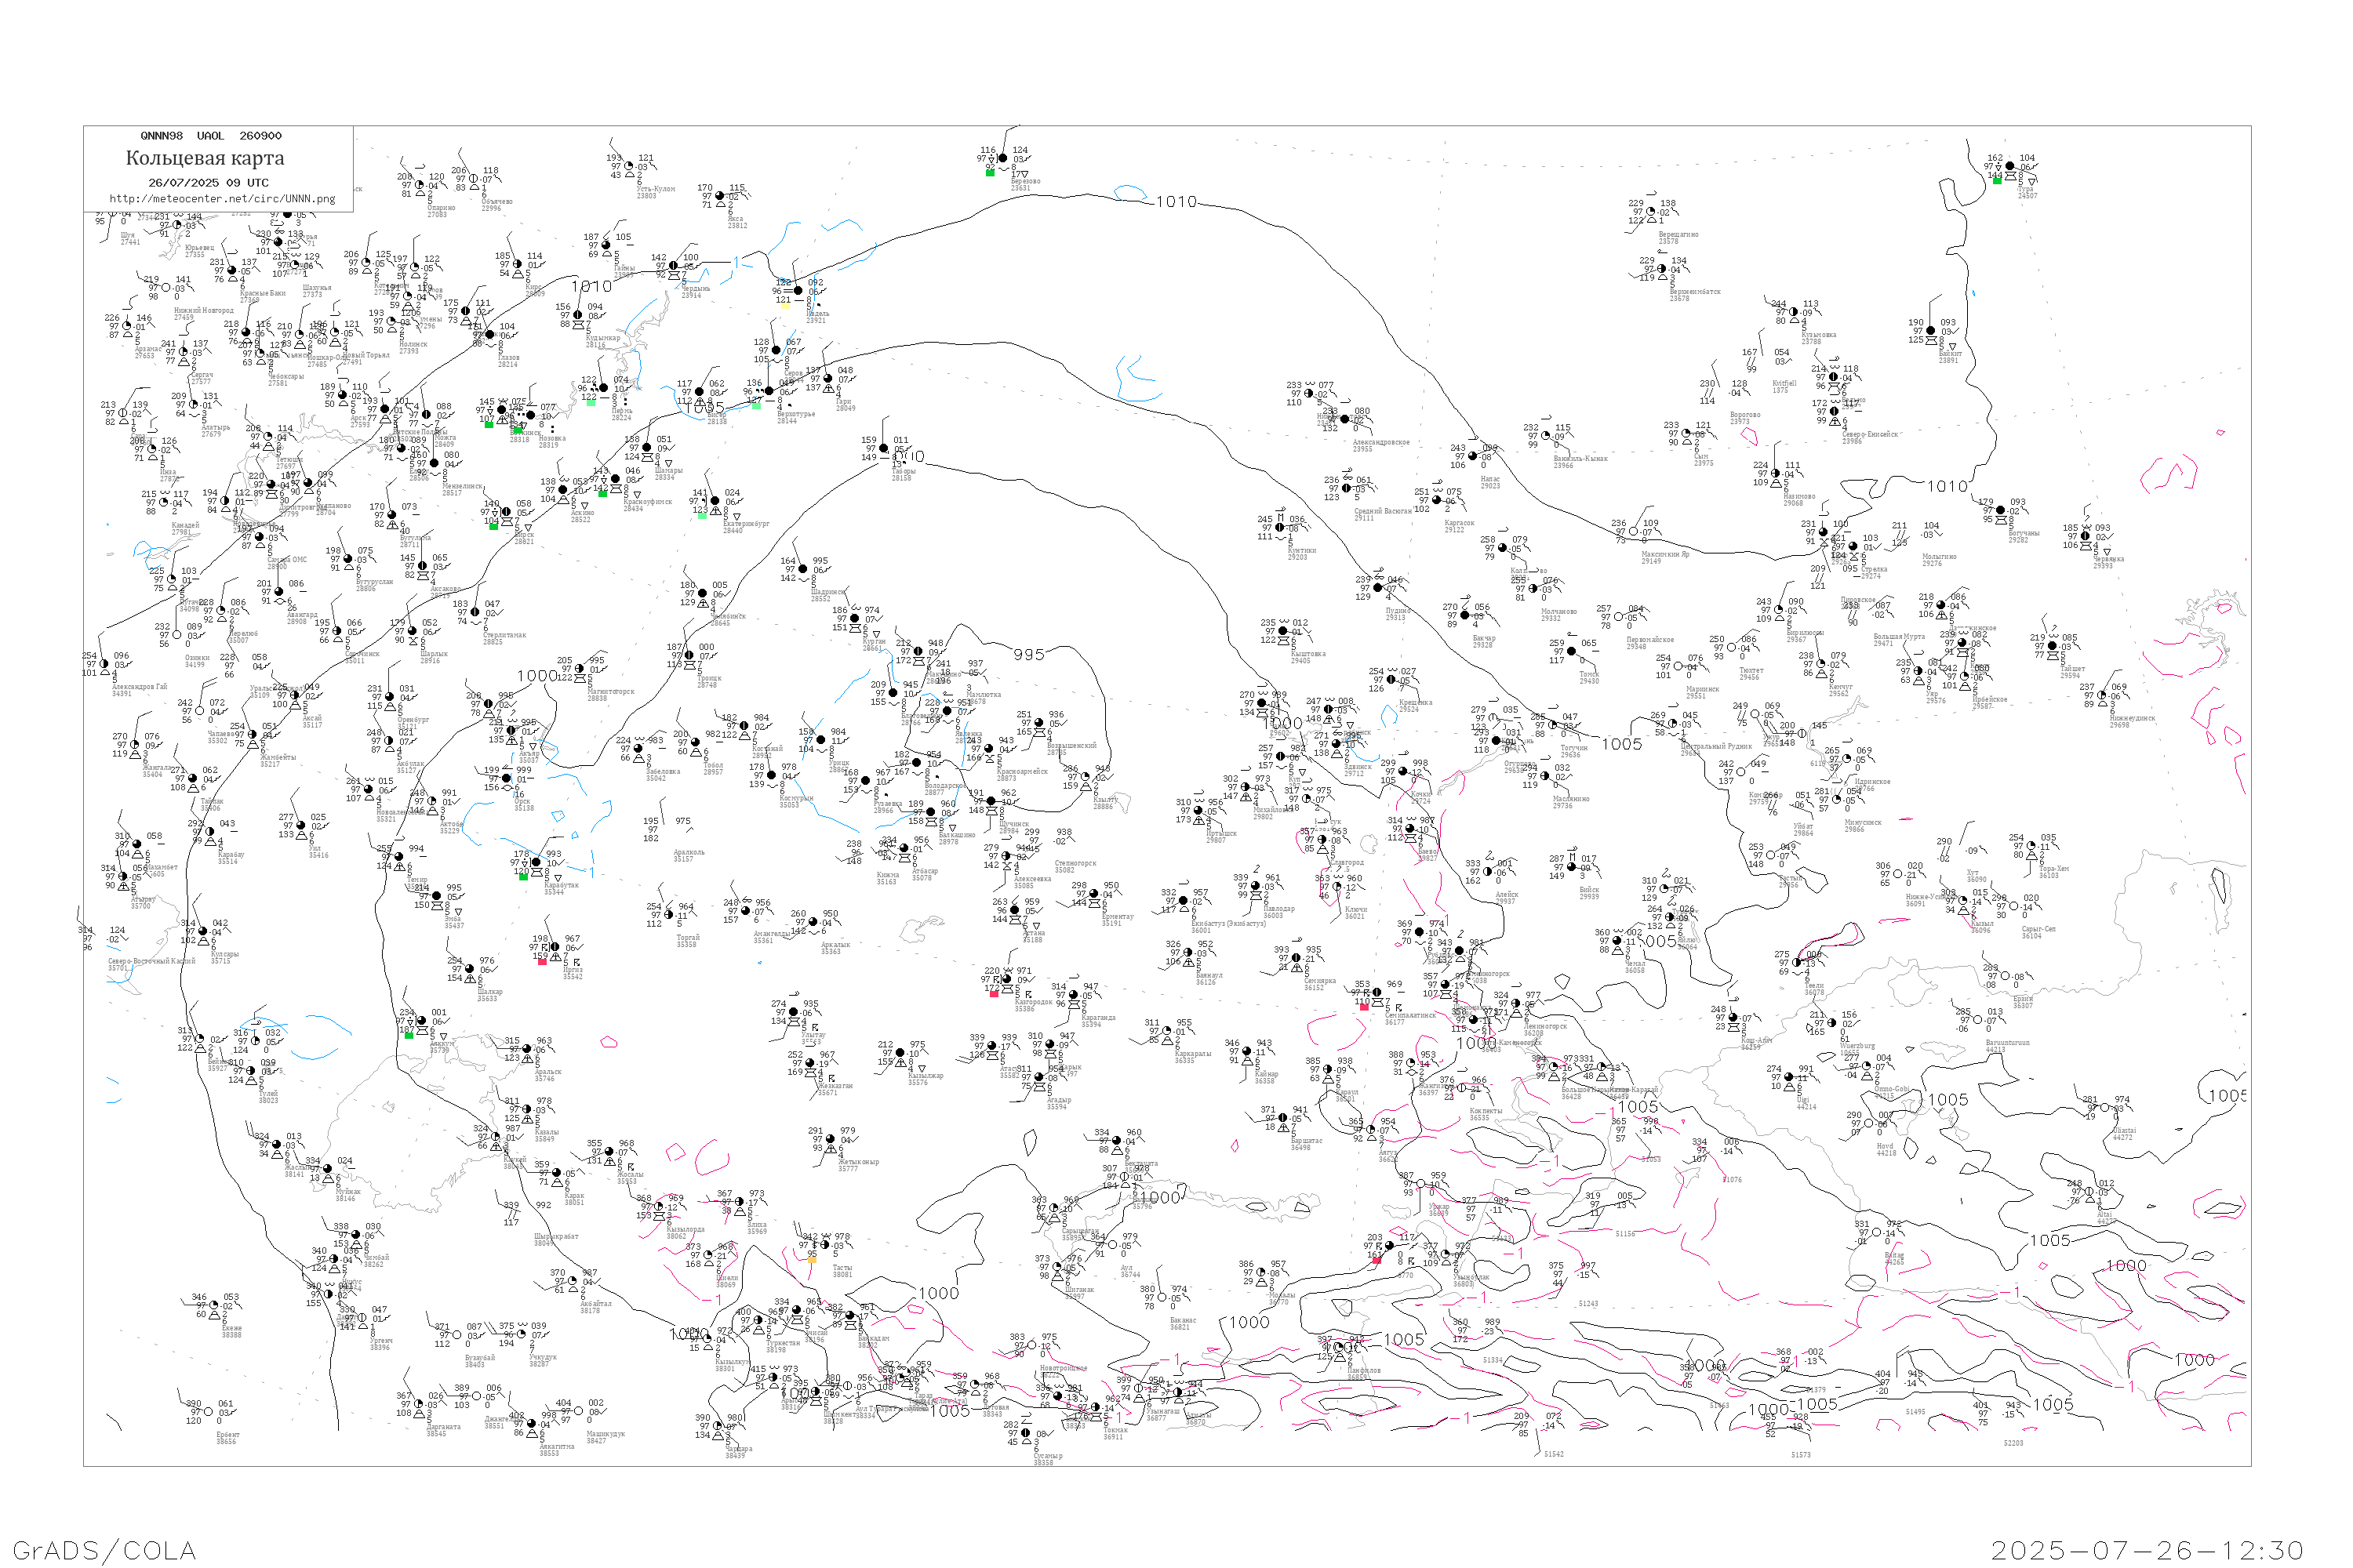
Task: Click the 26/07/2025 09 UTC date text
Action: point(208,183)
